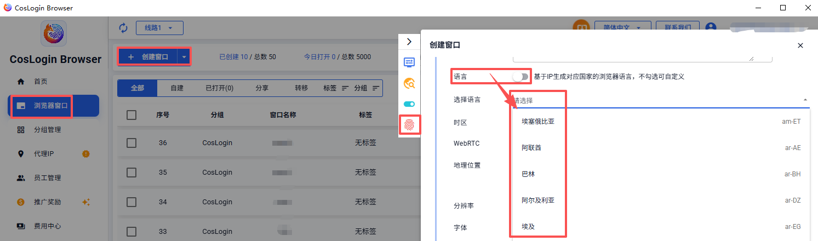
Task: Click the 分辨率 label in dialog
Action: (x=464, y=206)
